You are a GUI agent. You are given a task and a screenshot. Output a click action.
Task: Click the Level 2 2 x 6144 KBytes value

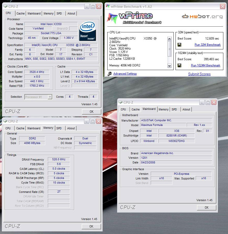click(85, 81)
